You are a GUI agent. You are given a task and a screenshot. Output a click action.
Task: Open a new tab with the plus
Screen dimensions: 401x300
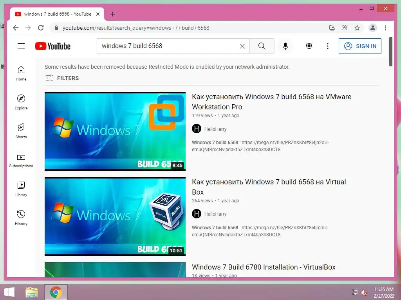pos(112,14)
